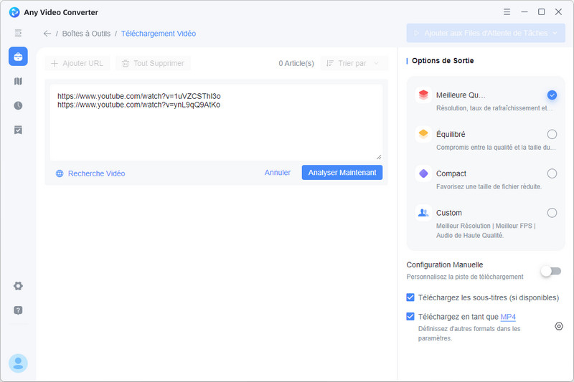This screenshot has width=574, height=382.
Task: Expand the Trier par dropdown
Action: 354,63
